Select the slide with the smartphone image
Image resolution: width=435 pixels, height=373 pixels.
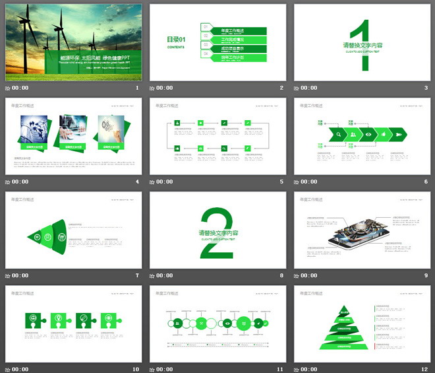(362, 230)
